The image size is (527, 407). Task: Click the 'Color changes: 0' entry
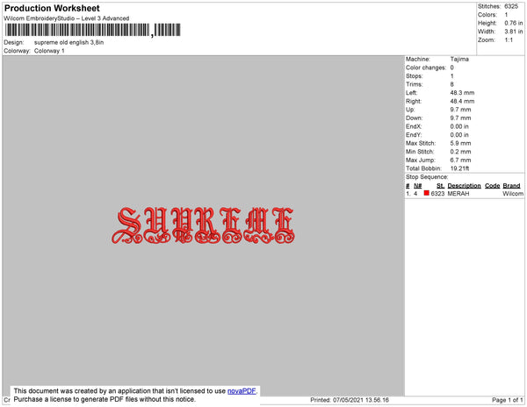point(430,68)
